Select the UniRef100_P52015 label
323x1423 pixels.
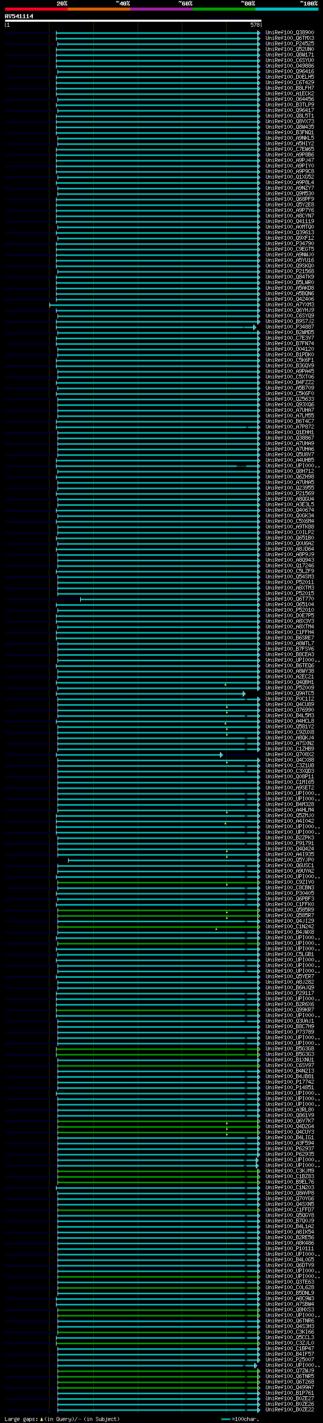pos(290,593)
